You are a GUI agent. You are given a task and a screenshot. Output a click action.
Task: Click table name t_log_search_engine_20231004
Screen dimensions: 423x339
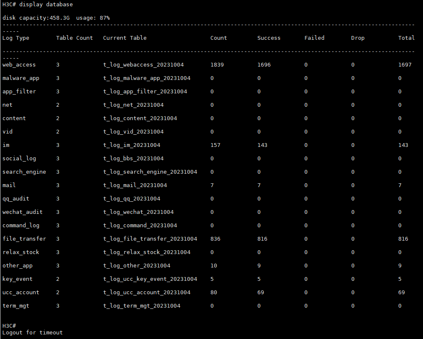click(150, 172)
